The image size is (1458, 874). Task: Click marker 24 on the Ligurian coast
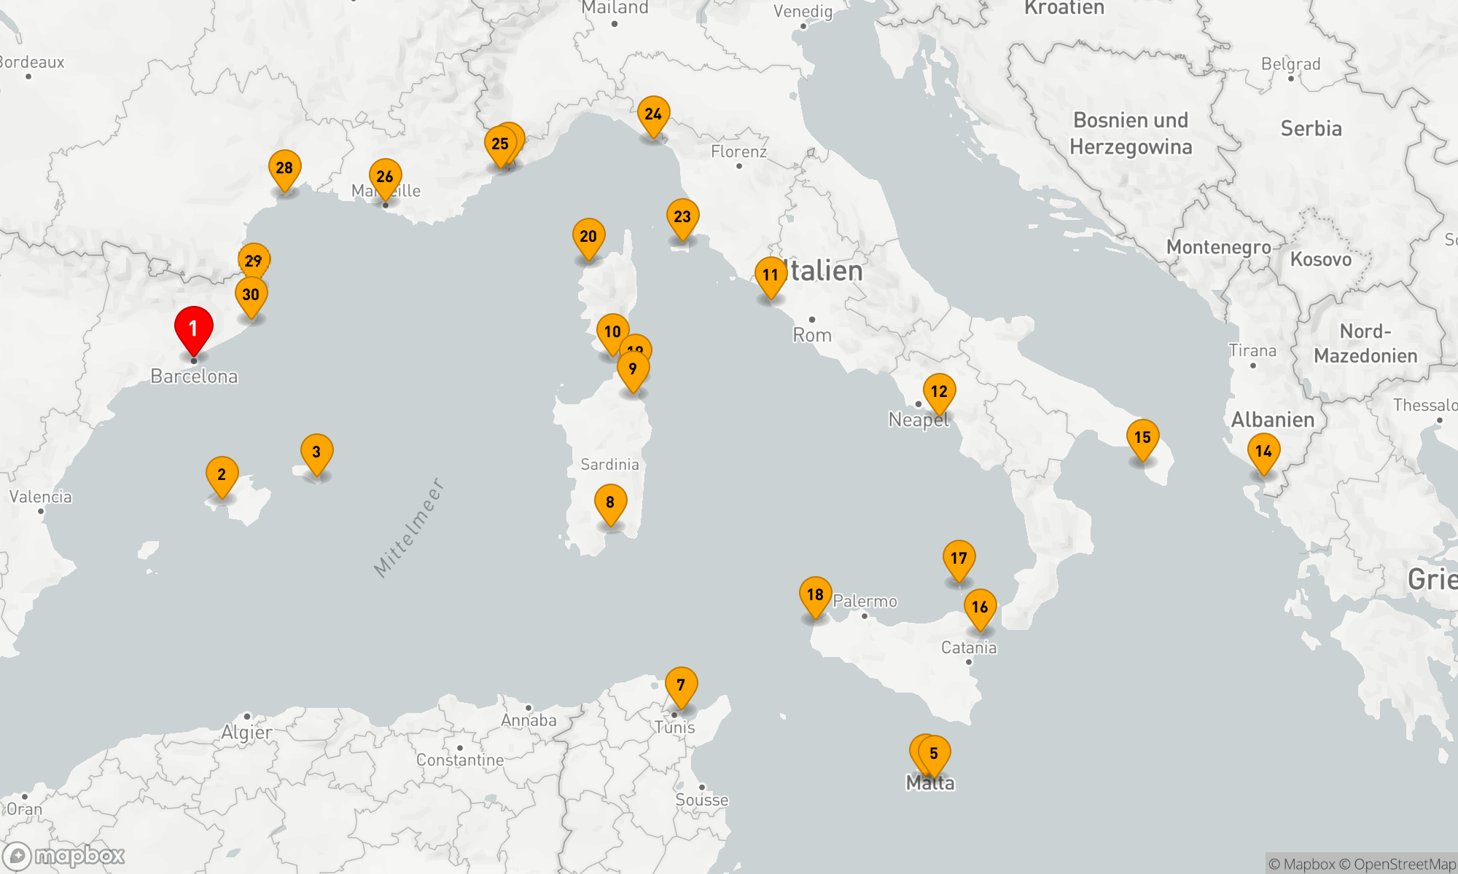654,114
